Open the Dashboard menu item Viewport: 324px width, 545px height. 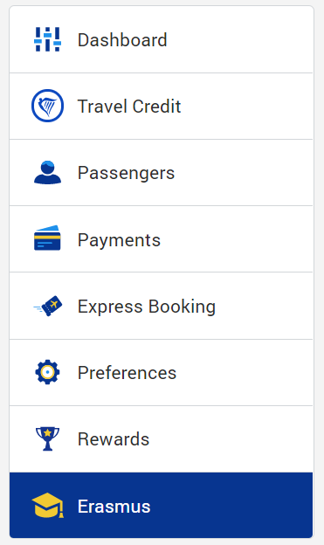[122, 40]
